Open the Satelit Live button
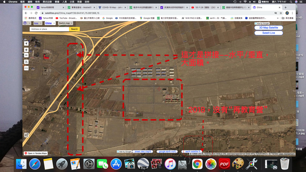 [269, 33]
